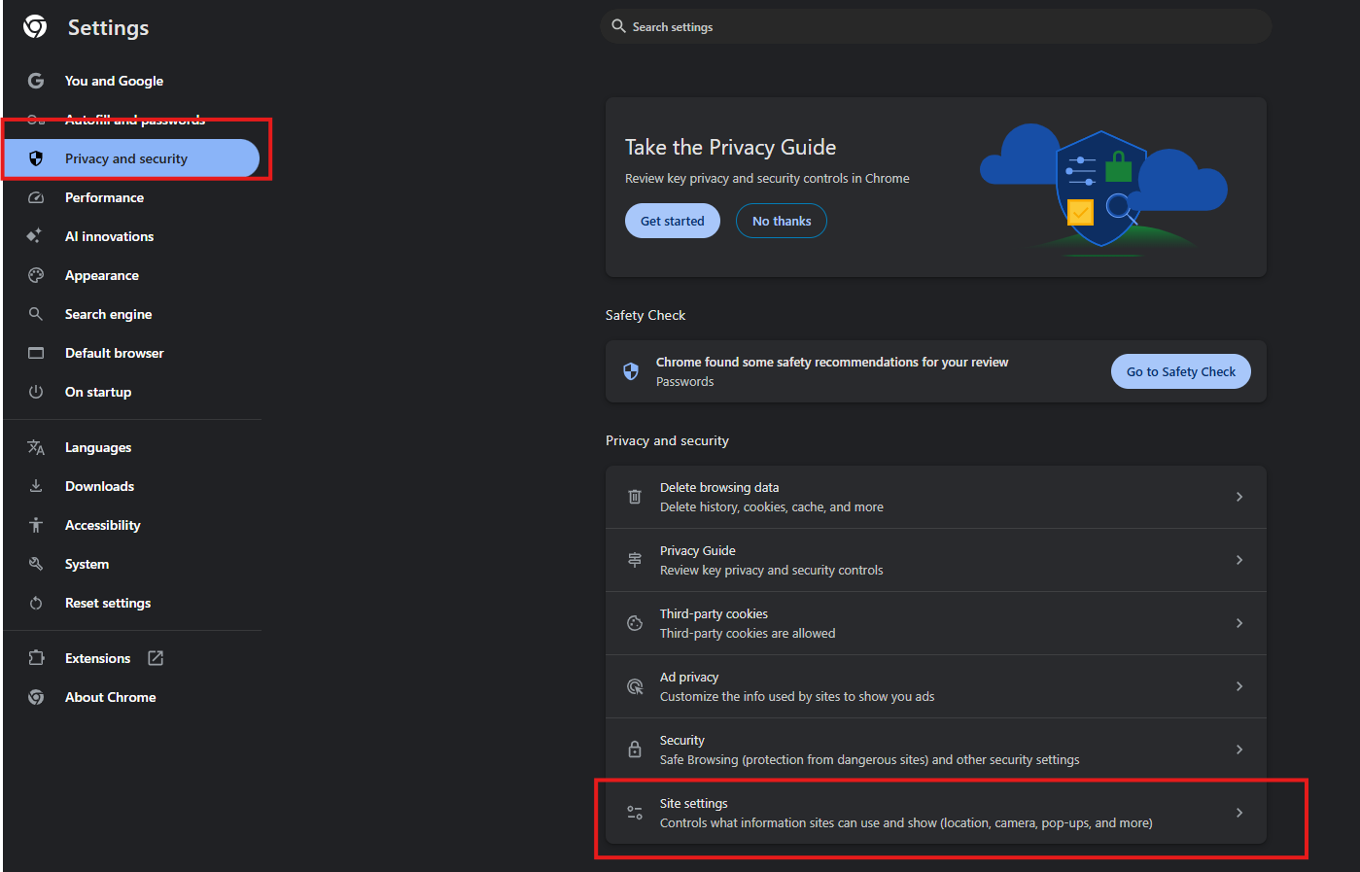Screen dimensions: 1360x872
Task: Click the On startup power icon
Action: [x=36, y=392]
